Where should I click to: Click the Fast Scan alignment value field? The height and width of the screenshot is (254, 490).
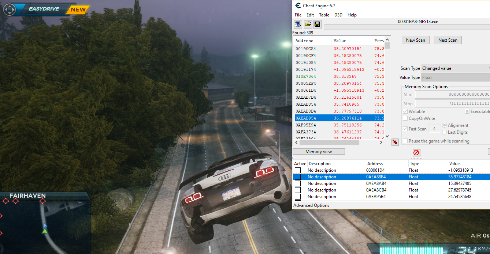(435, 129)
